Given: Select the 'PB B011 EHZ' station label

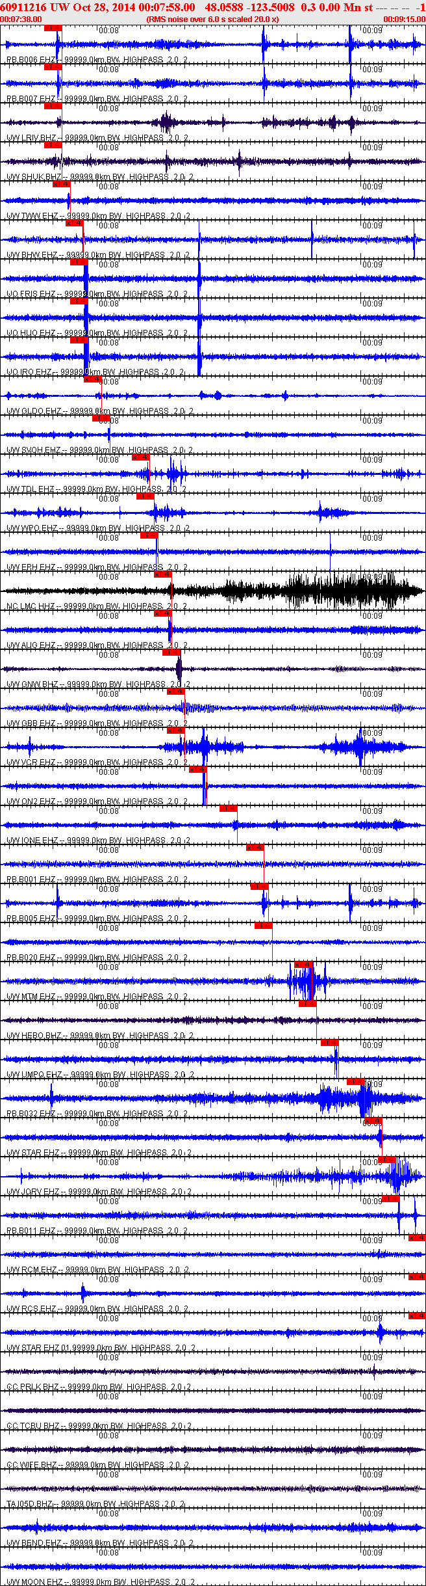Looking at the screenshot, I should 31,1231.
